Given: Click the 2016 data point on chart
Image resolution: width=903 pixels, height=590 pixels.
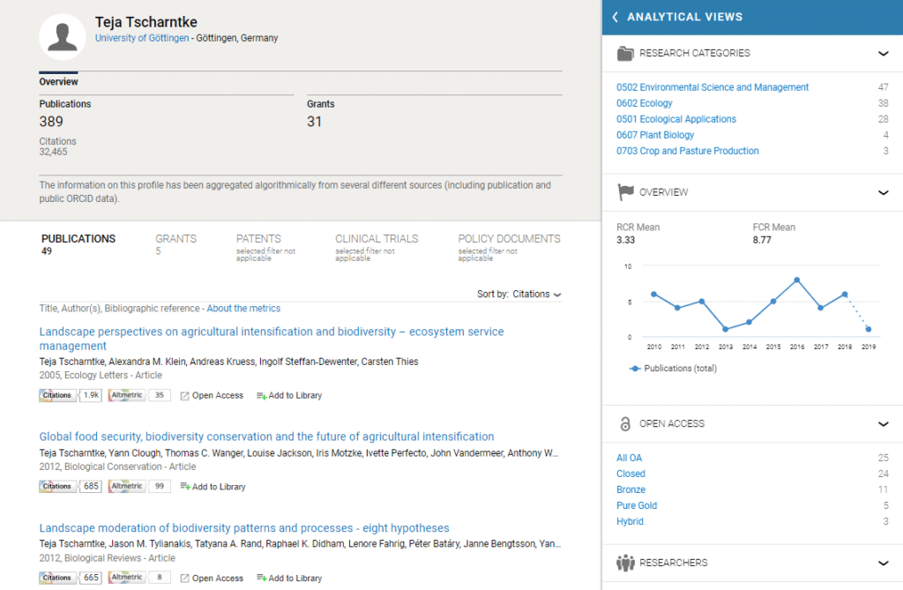Looking at the screenshot, I should [797, 280].
